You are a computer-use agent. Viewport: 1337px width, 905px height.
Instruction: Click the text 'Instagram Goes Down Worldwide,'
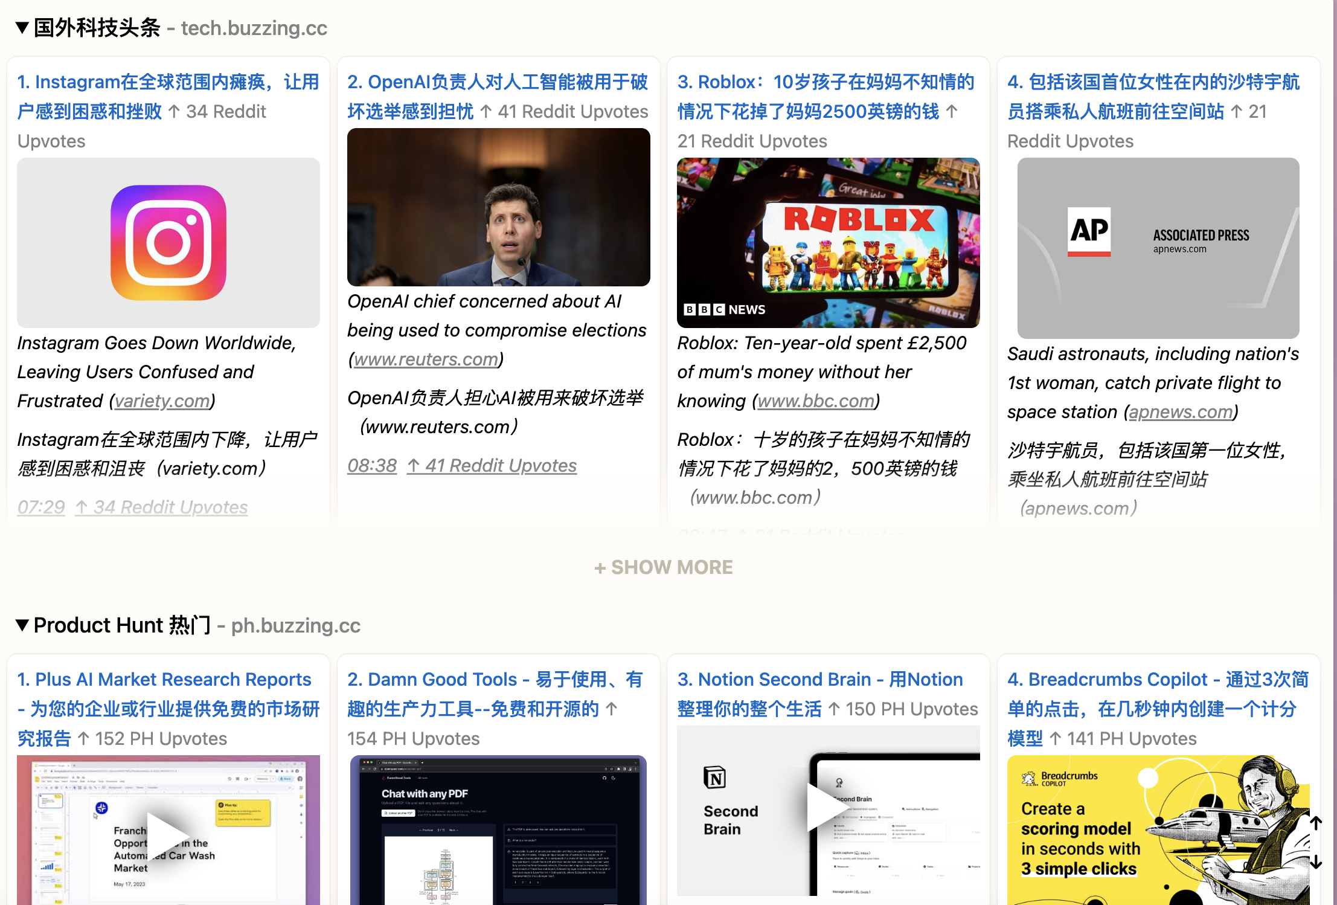[x=156, y=343]
